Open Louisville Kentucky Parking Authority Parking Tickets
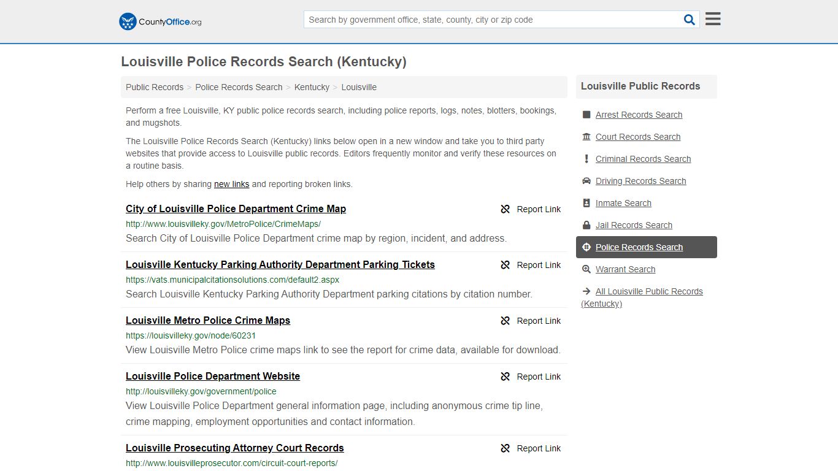 point(280,265)
